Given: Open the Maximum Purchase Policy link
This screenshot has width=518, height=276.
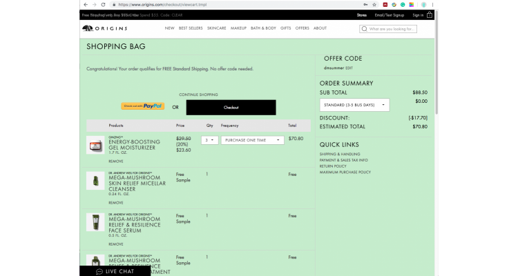Looking at the screenshot, I should point(345,172).
